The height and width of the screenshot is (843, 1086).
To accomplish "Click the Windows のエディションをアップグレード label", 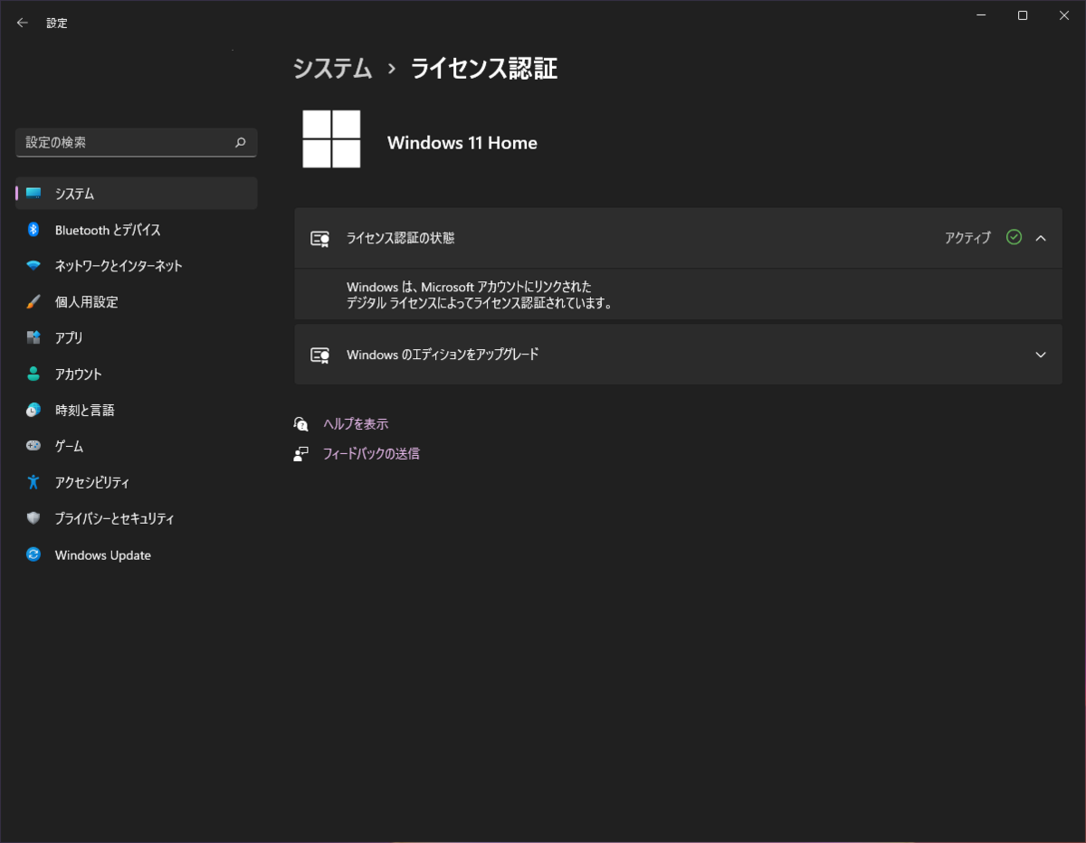I will (x=443, y=355).
